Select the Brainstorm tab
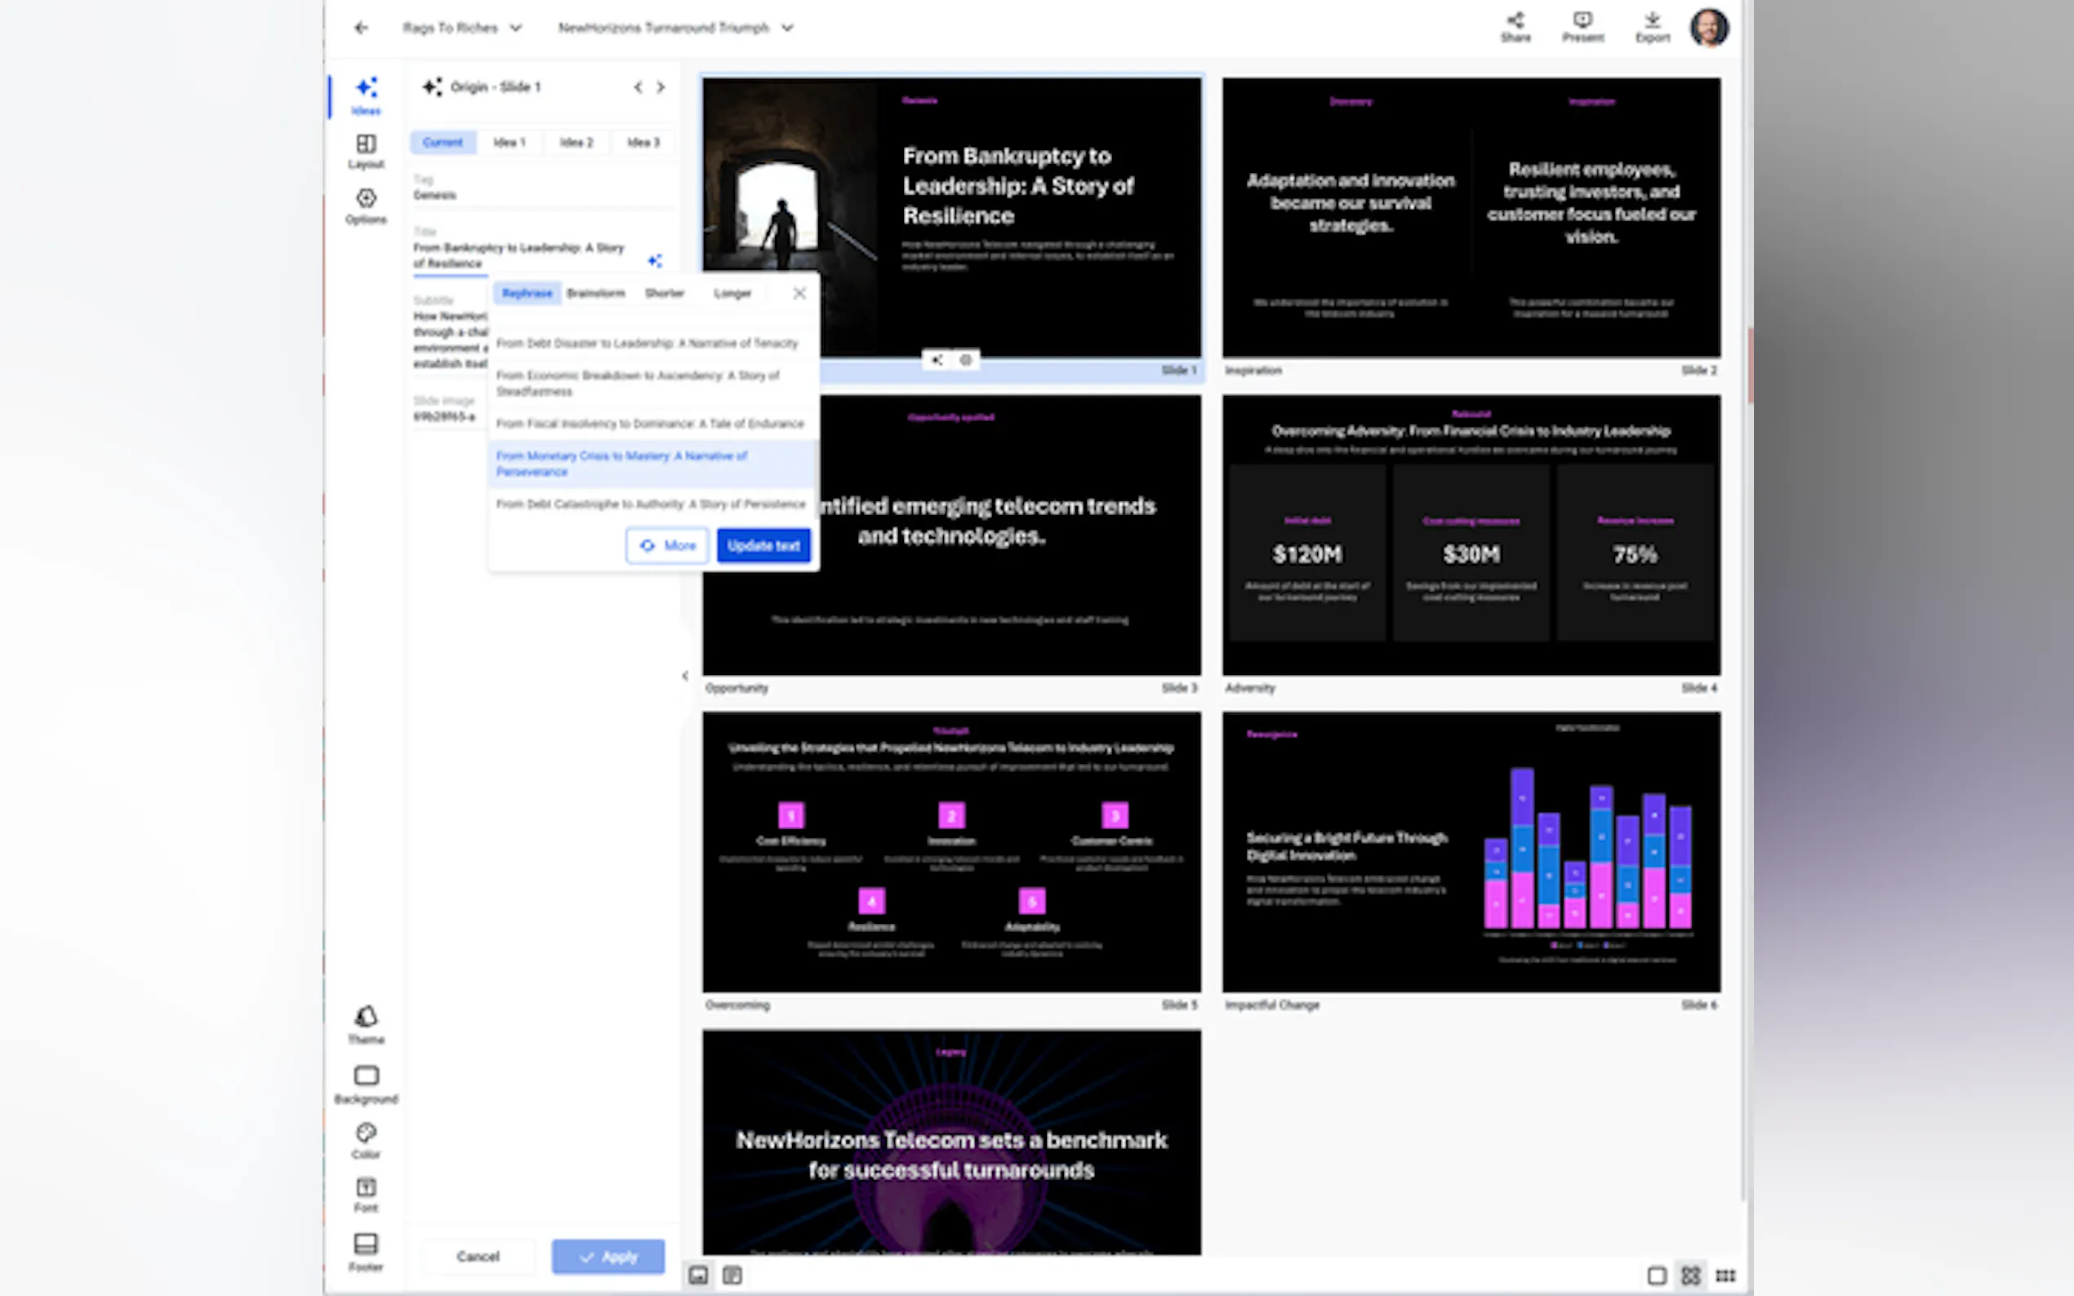 click(596, 293)
